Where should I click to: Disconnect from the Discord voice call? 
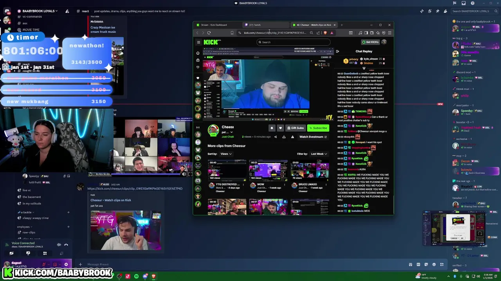coord(66,245)
